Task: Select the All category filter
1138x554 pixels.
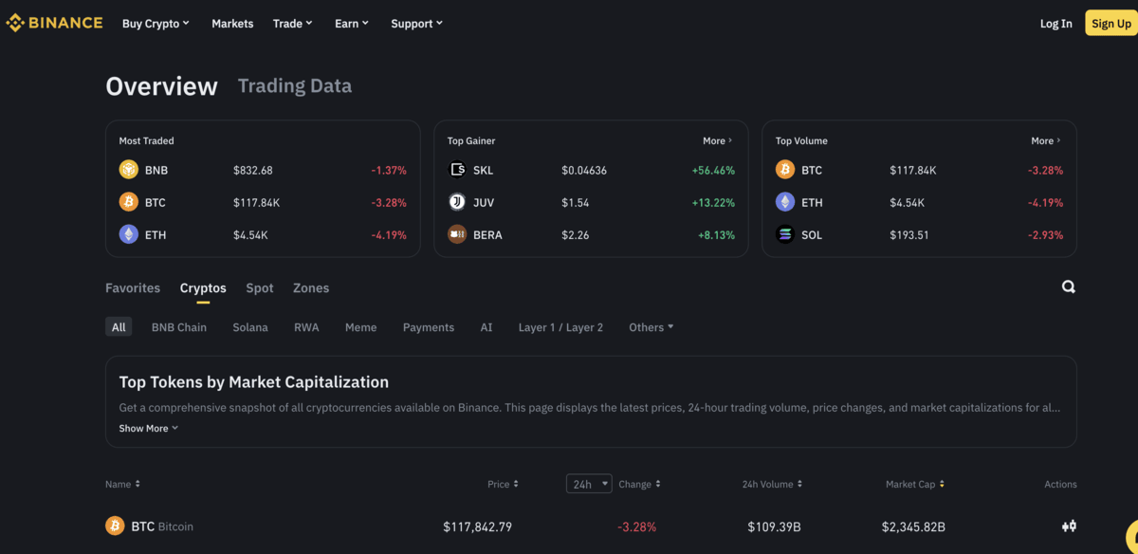Action: [119, 327]
